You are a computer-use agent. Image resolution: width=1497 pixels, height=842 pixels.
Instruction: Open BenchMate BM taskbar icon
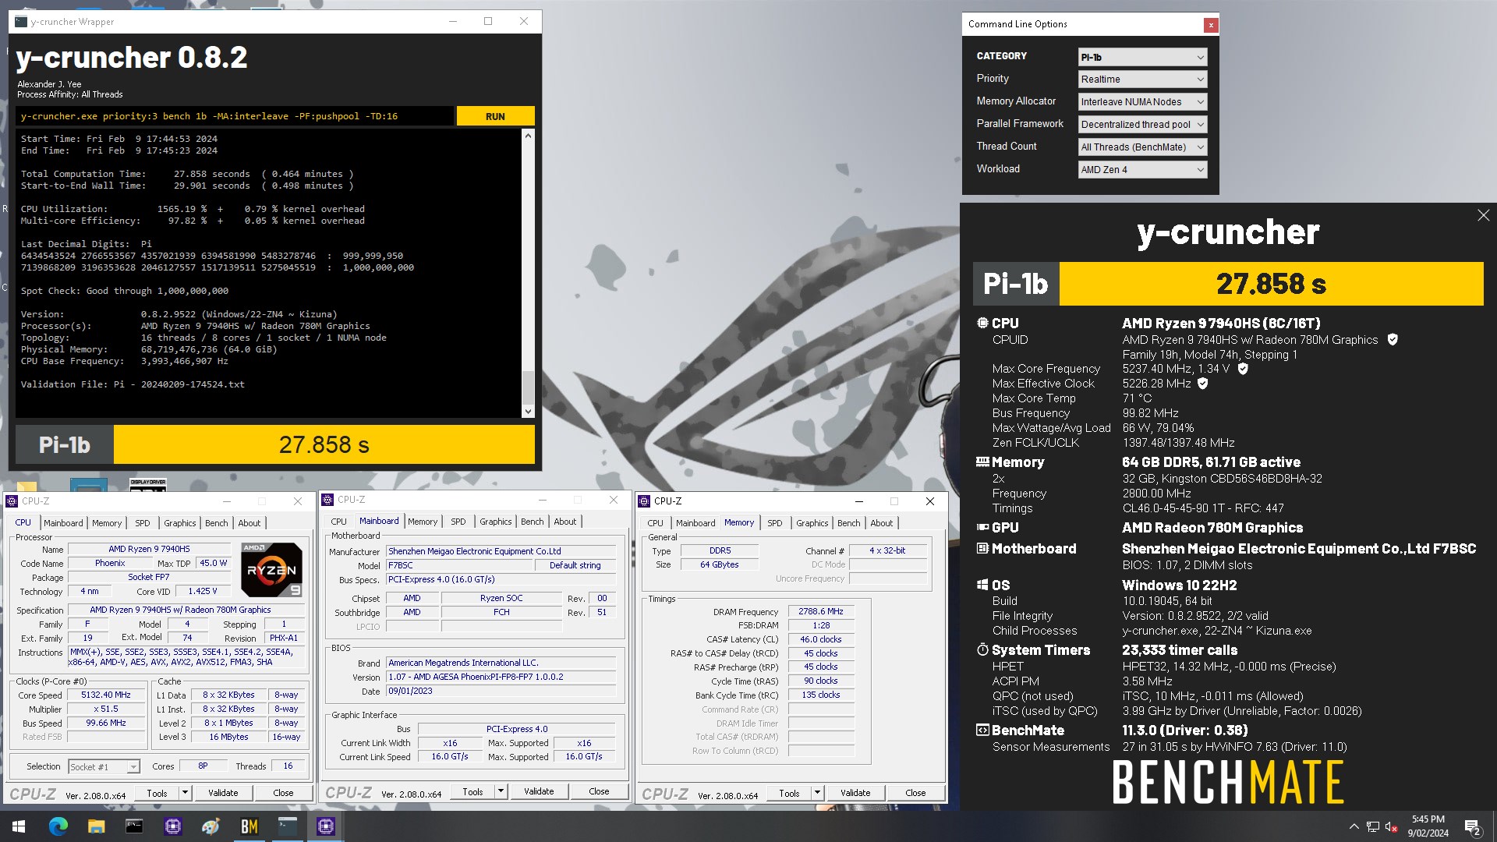249,826
